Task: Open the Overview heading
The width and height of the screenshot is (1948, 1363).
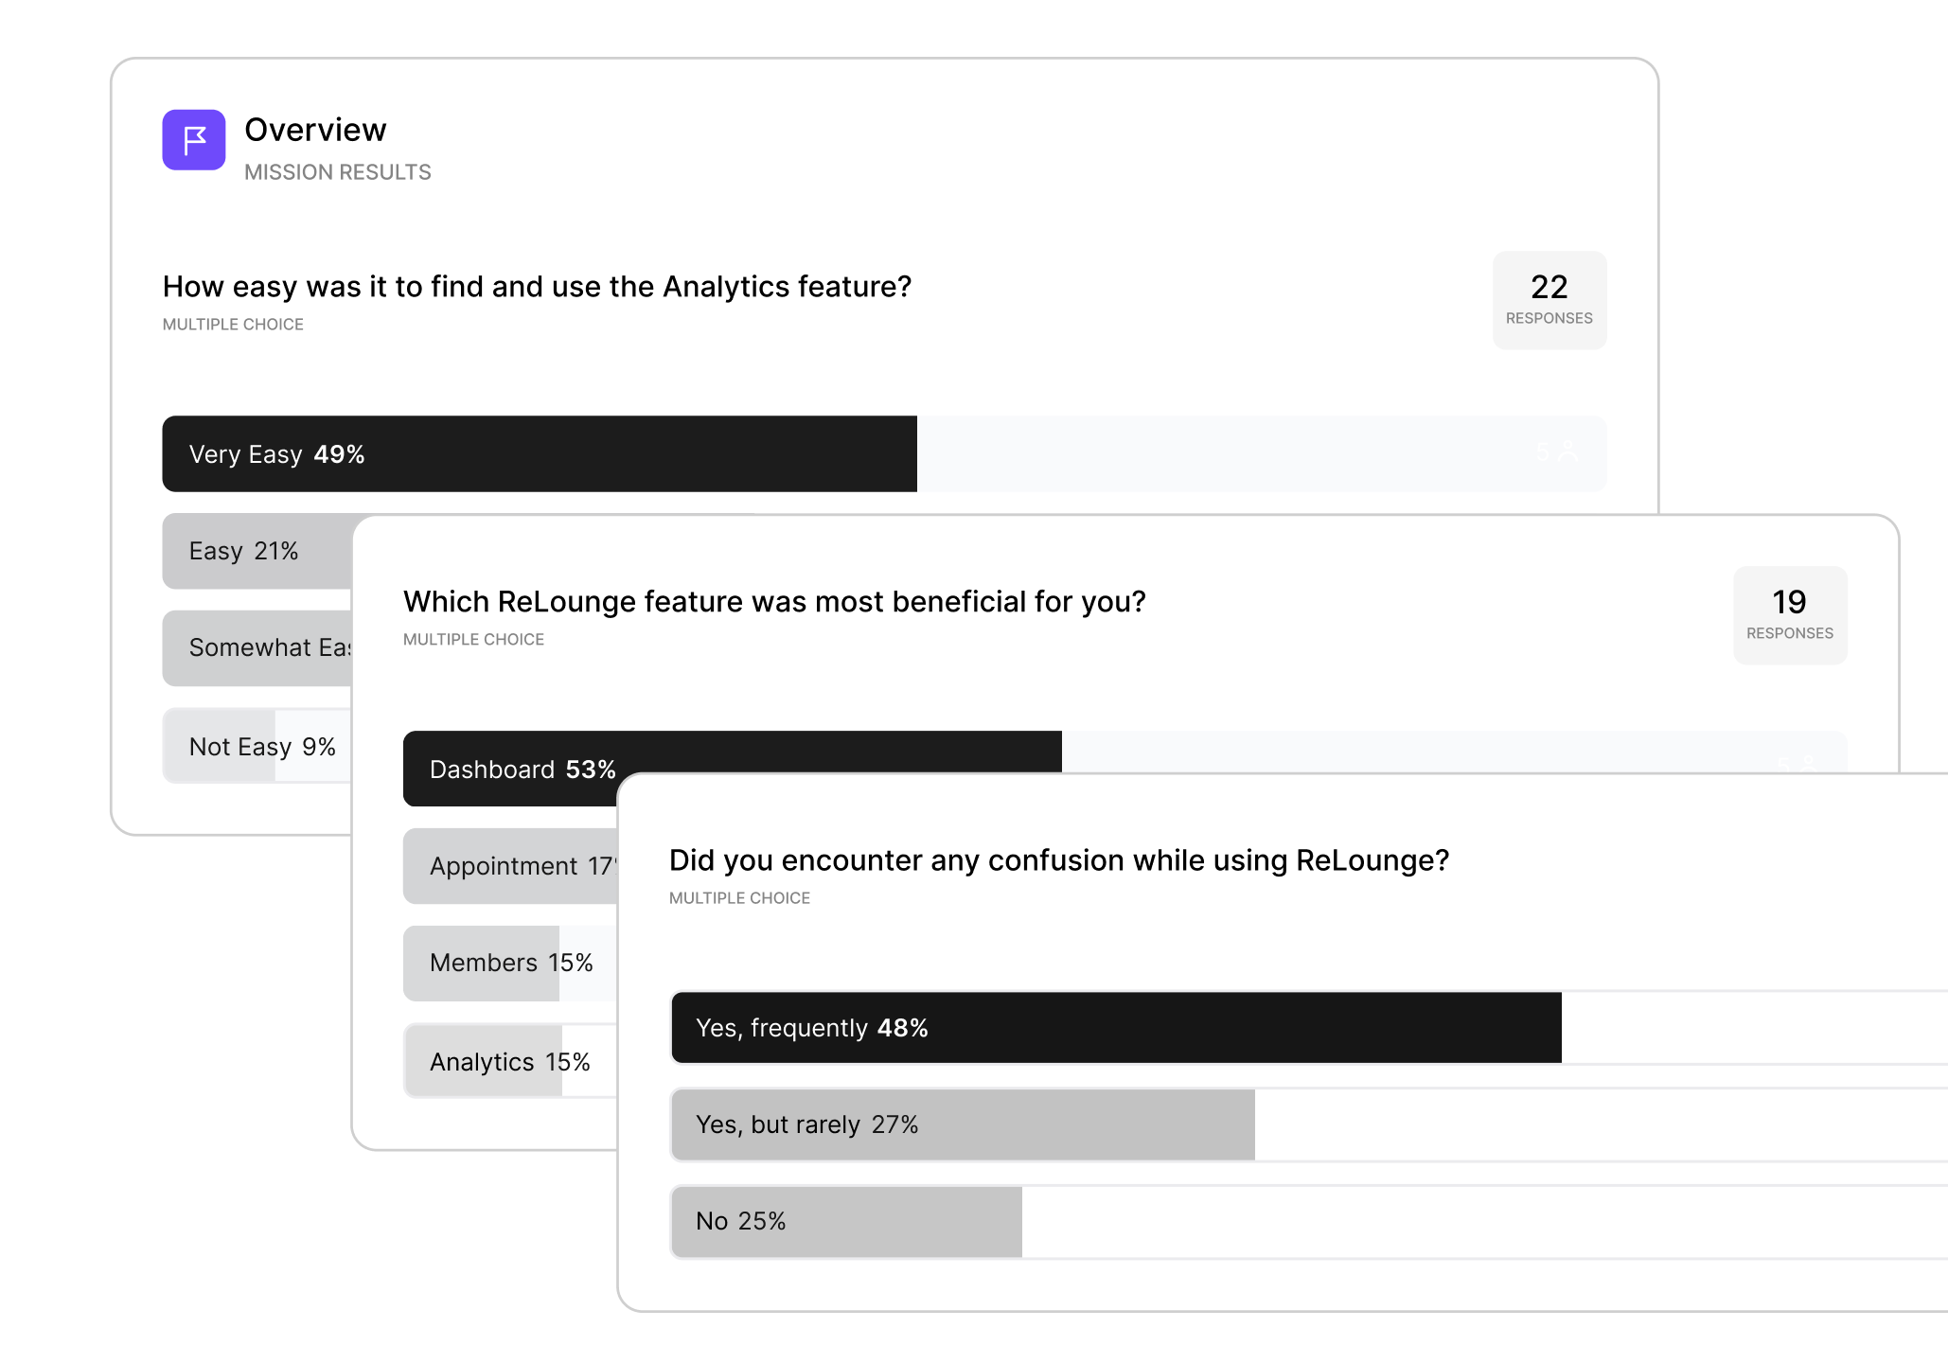Action: [315, 130]
